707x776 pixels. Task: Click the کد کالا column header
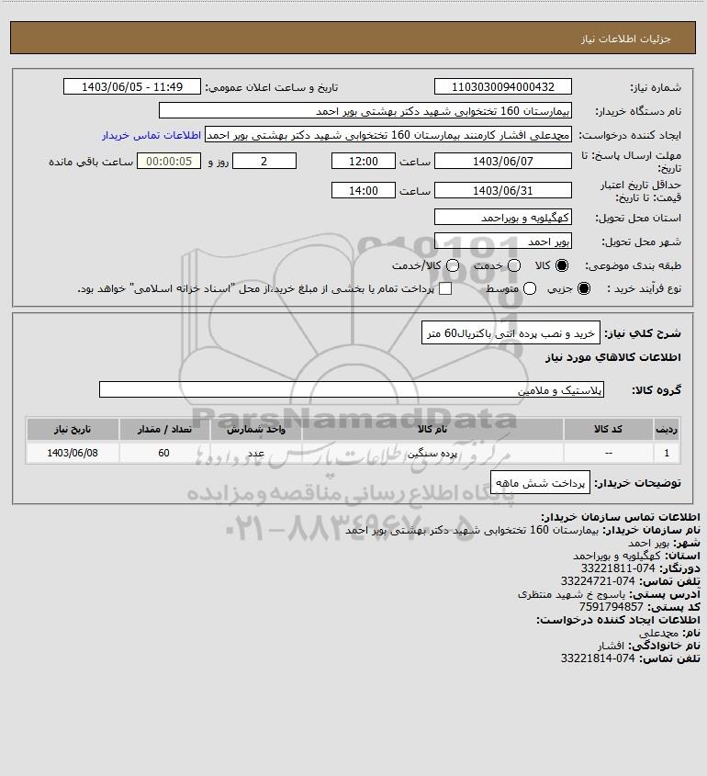click(x=608, y=429)
